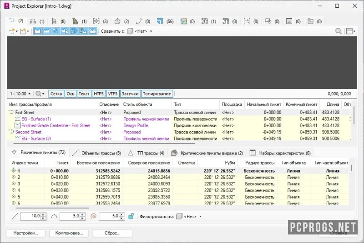
Task: Toggle the first highlighted profile view icon
Action: coord(37,31)
